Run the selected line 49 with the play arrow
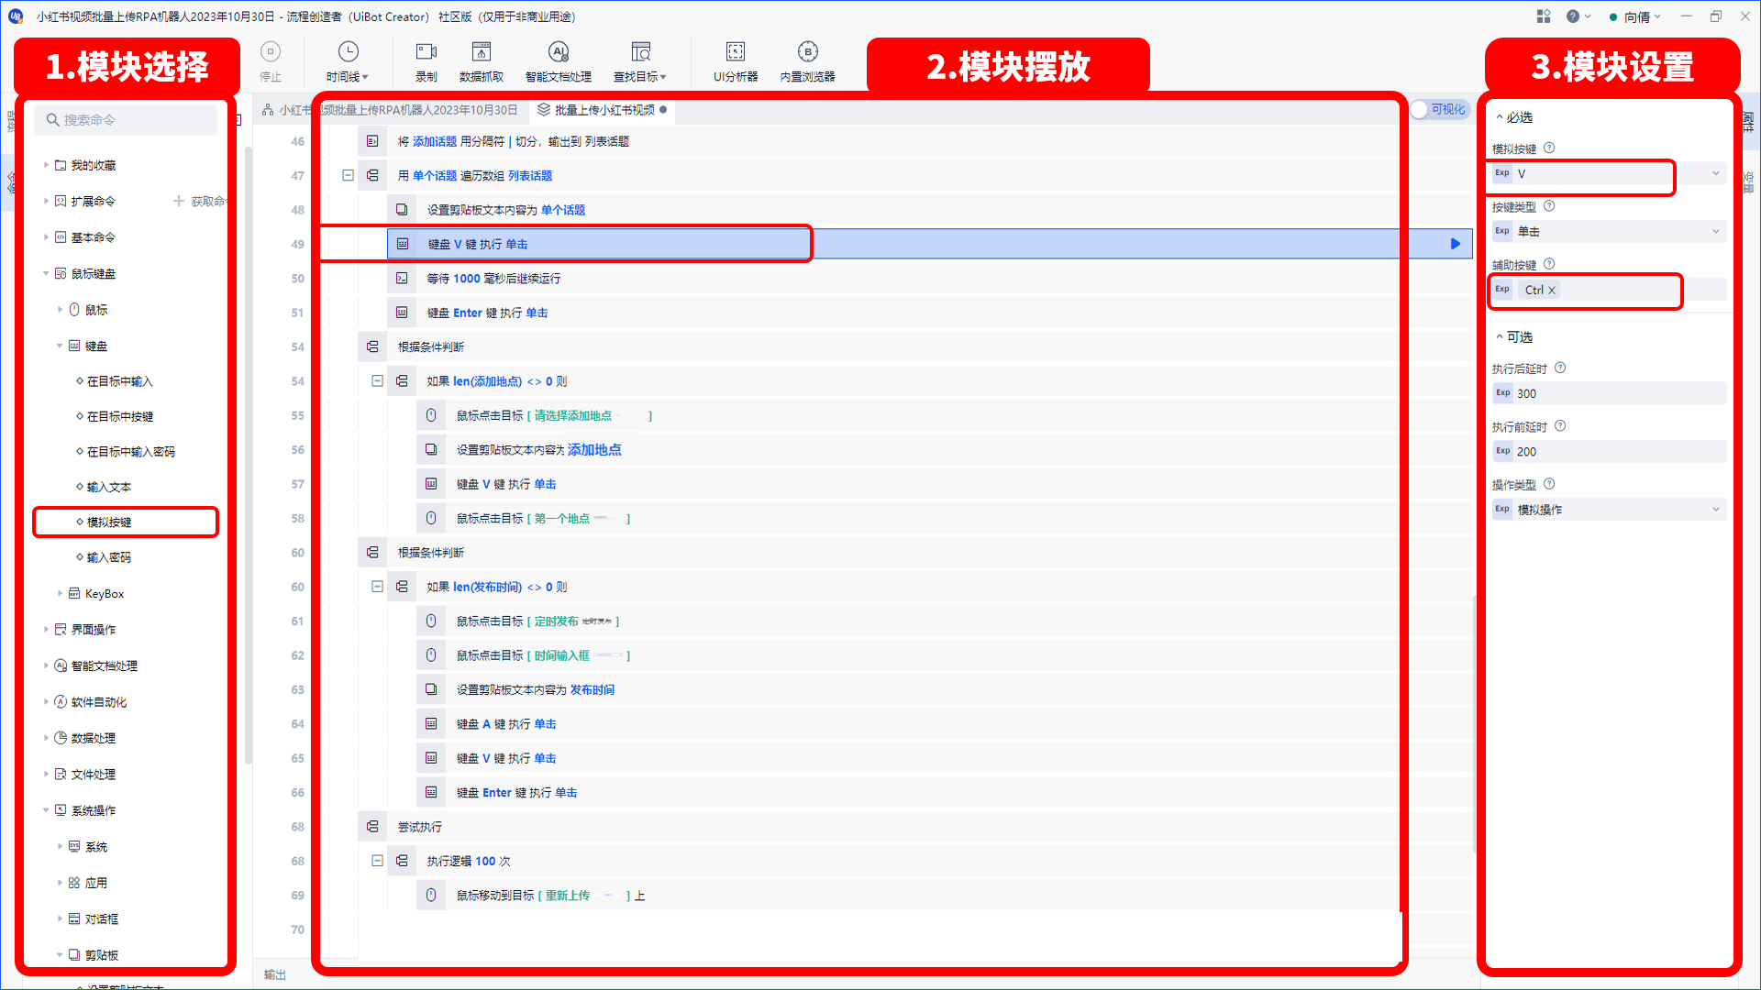1761x990 pixels. pyautogui.click(x=1456, y=244)
